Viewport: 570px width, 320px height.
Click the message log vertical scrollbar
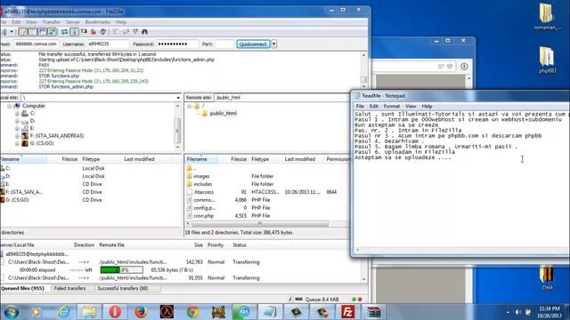coord(364,79)
